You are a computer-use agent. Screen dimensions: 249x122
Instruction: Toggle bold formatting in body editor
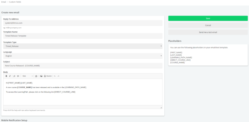point(6,76)
